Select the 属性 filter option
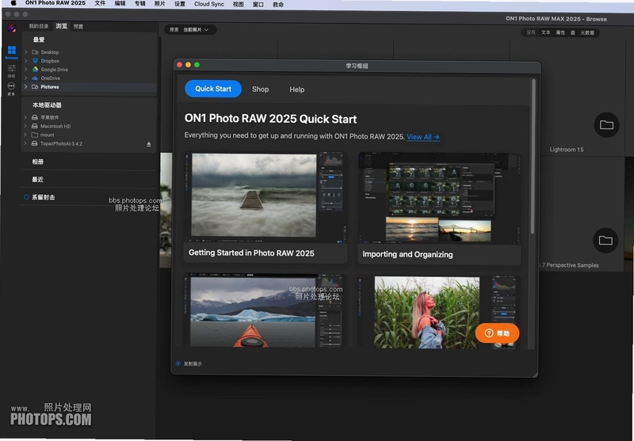Image resolution: width=634 pixels, height=441 pixels. click(560, 32)
